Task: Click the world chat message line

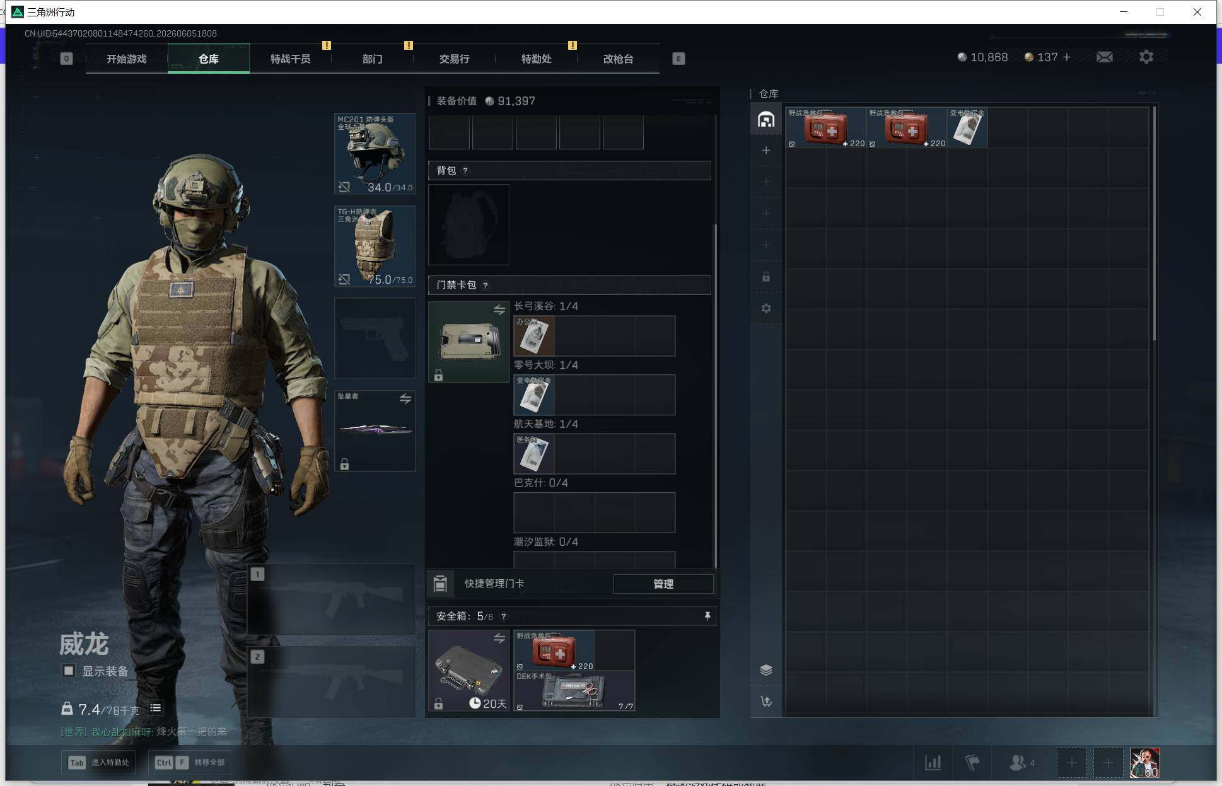Action: [144, 732]
